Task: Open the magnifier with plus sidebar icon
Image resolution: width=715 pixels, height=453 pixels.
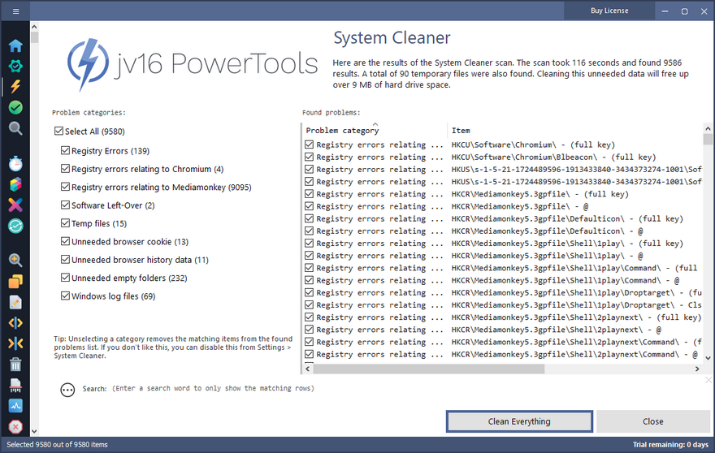Action: (x=15, y=261)
